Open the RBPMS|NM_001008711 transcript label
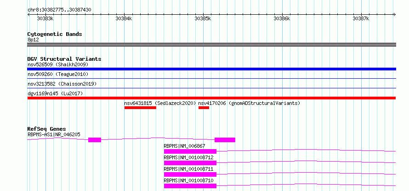409x191 pixels. tap(188, 169)
